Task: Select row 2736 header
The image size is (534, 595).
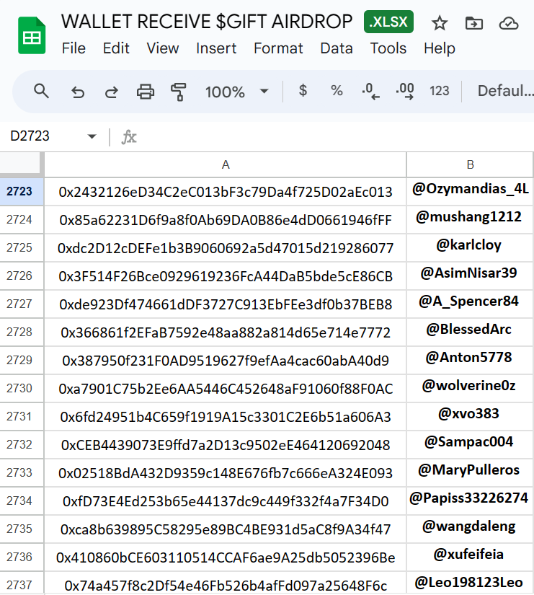Action: tap(22, 557)
